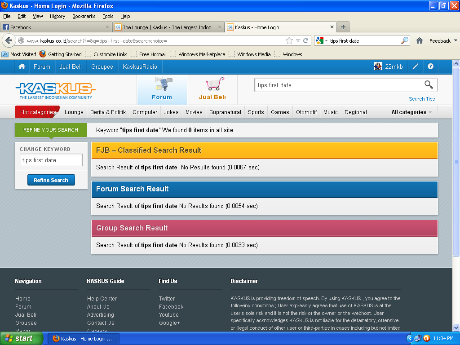
Task: Open Help Center footer link
Action: tap(102, 298)
